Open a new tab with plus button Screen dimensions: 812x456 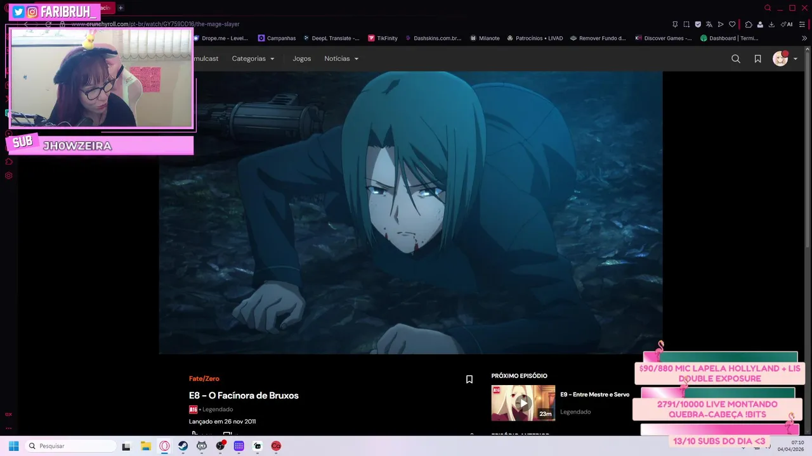pyautogui.click(x=121, y=8)
